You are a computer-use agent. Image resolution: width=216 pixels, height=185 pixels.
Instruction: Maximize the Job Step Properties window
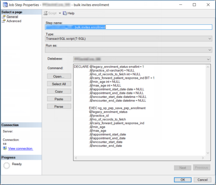[194, 5]
